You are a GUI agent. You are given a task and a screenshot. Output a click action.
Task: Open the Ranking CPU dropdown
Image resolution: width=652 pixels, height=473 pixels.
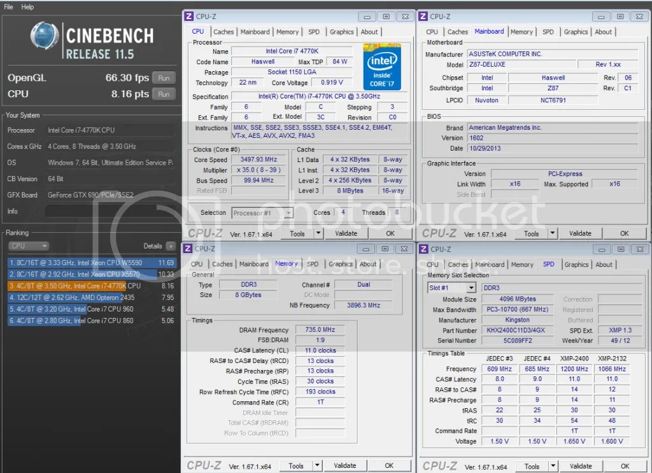[28, 246]
